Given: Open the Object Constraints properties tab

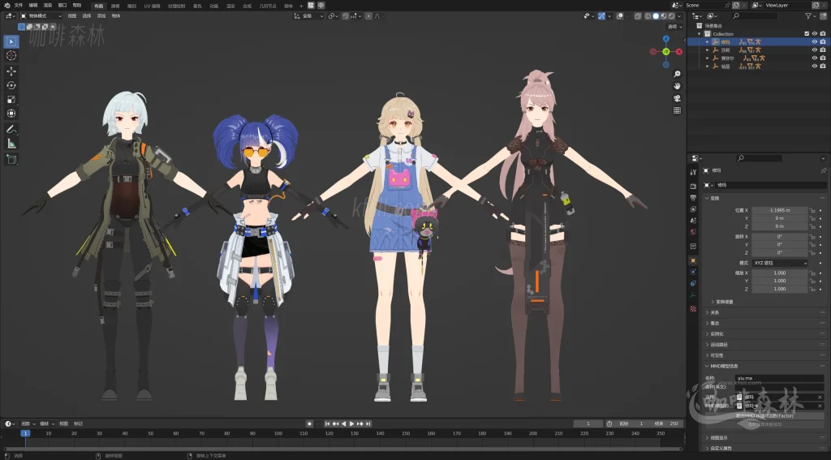Looking at the screenshot, I should point(693,283).
